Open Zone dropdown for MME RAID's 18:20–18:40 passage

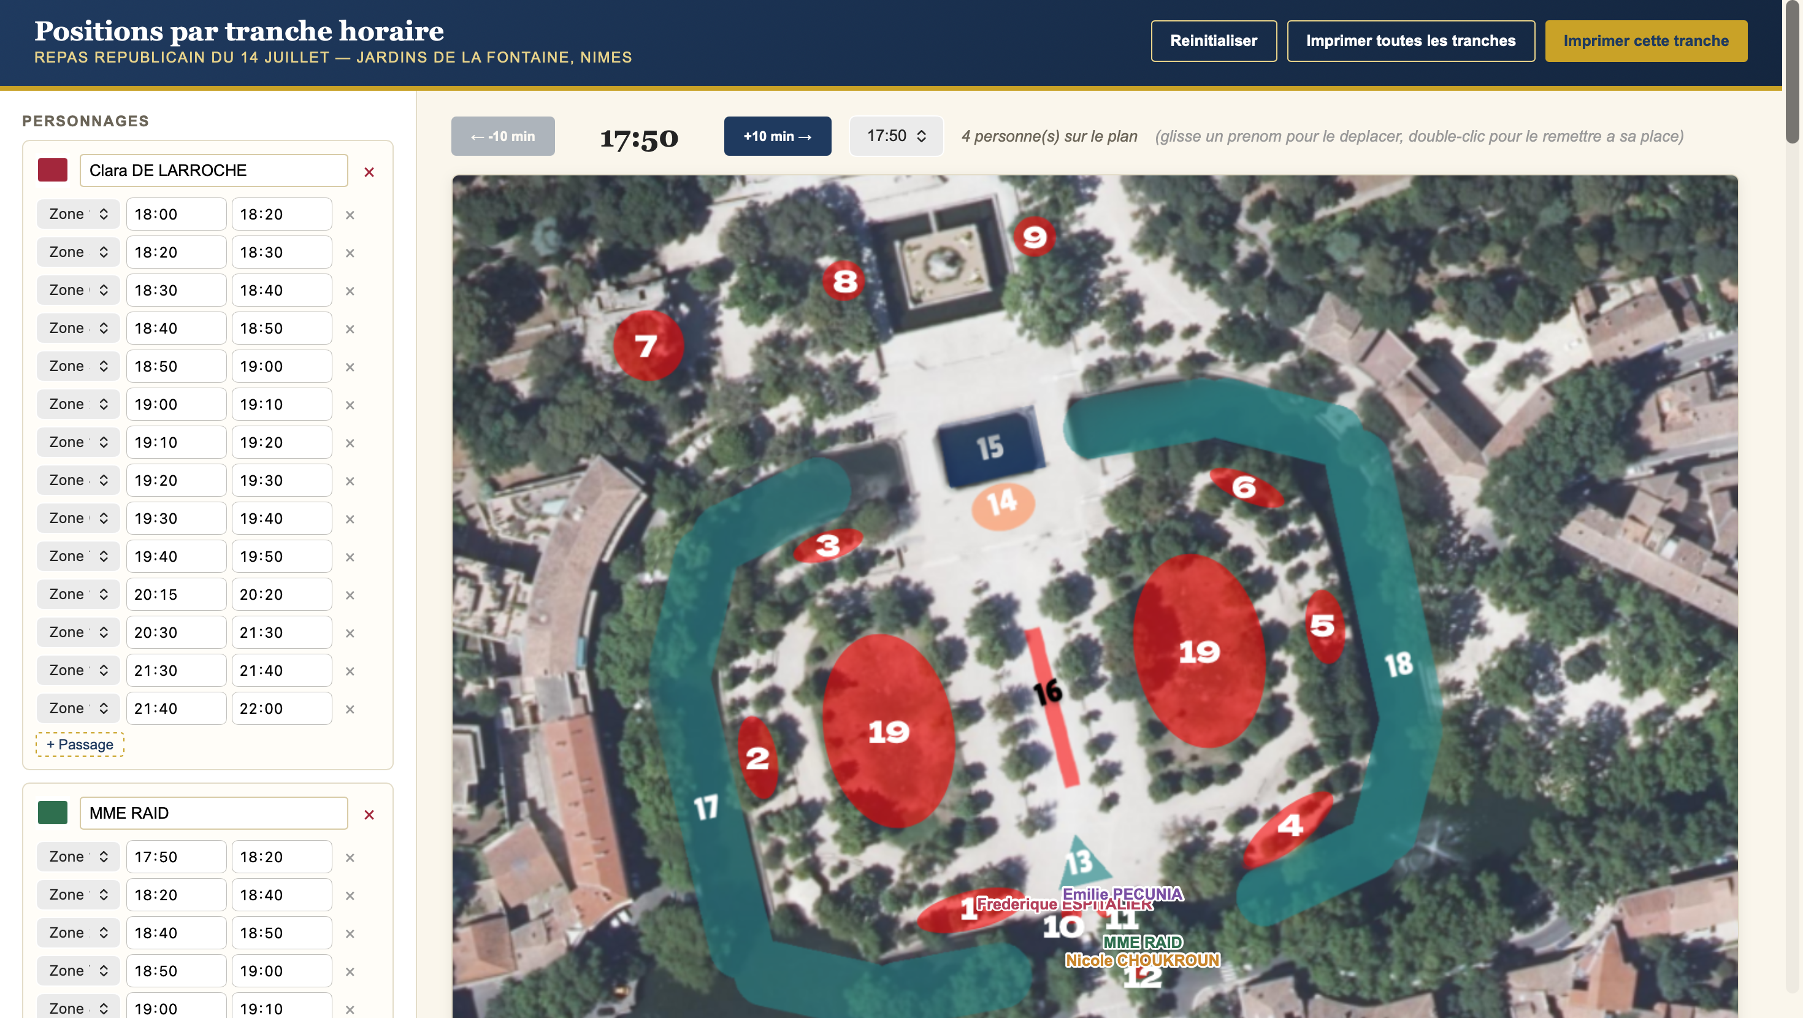click(x=78, y=895)
